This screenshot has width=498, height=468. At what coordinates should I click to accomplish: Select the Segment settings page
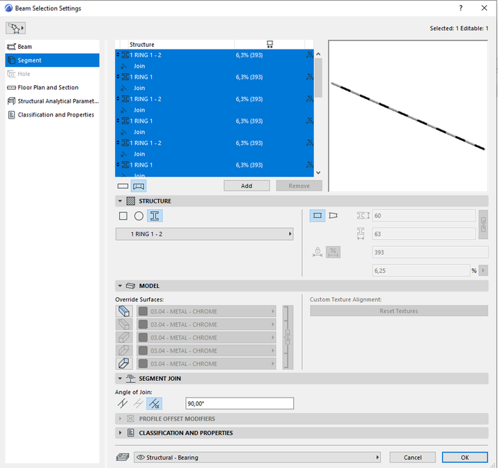click(x=52, y=61)
